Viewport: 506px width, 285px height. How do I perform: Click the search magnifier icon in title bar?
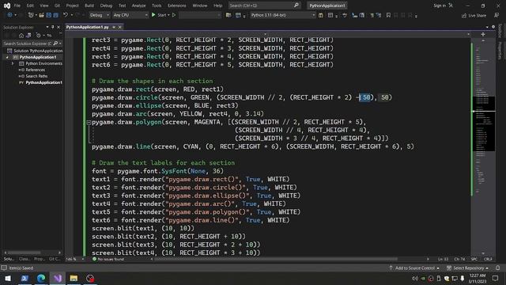[x=296, y=6]
